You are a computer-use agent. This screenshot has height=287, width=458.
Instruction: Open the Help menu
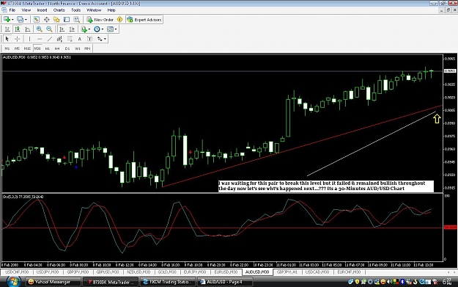click(x=111, y=10)
